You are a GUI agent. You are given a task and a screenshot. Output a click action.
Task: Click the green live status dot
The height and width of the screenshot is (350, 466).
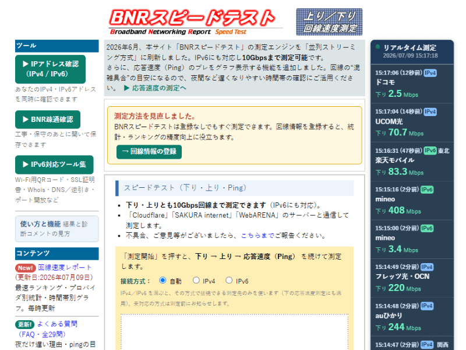(377, 47)
